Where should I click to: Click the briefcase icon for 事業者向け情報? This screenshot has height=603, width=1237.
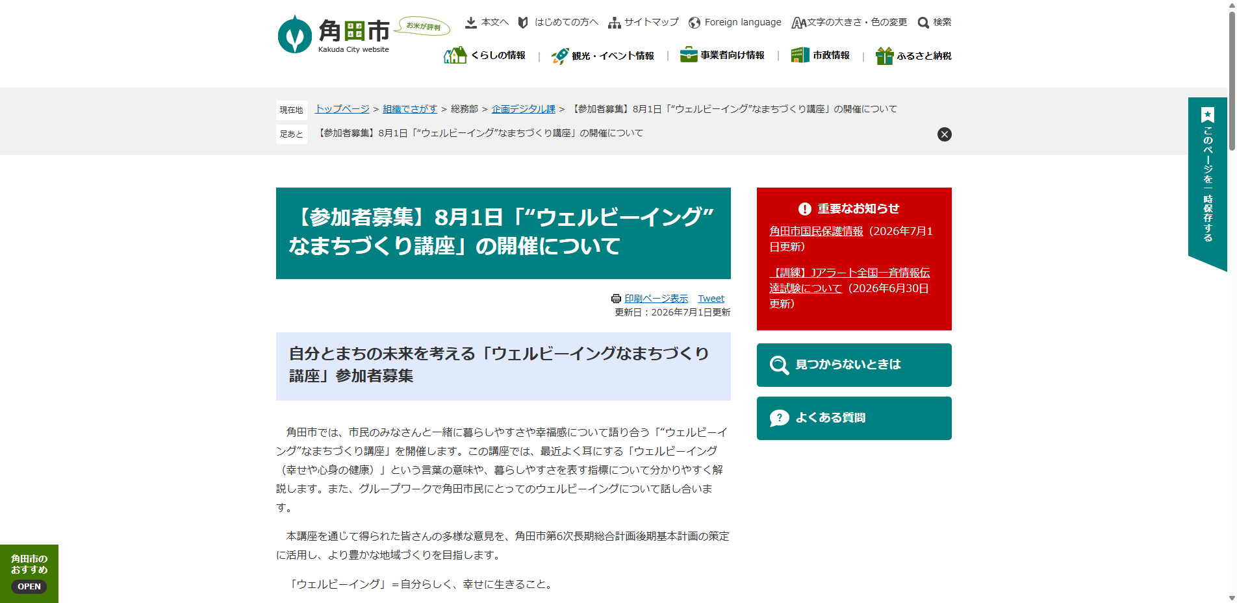pyautogui.click(x=689, y=55)
